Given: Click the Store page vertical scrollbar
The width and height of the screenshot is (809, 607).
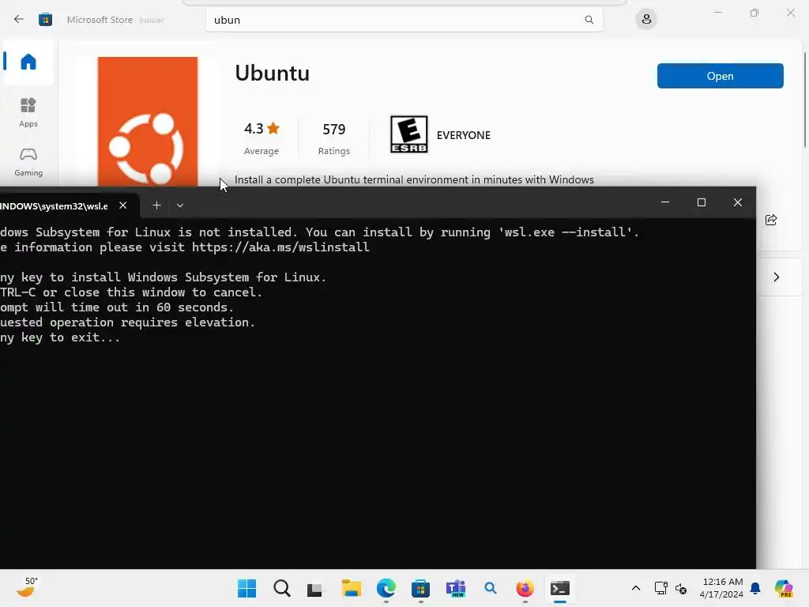Looking at the screenshot, I should coord(805,99).
